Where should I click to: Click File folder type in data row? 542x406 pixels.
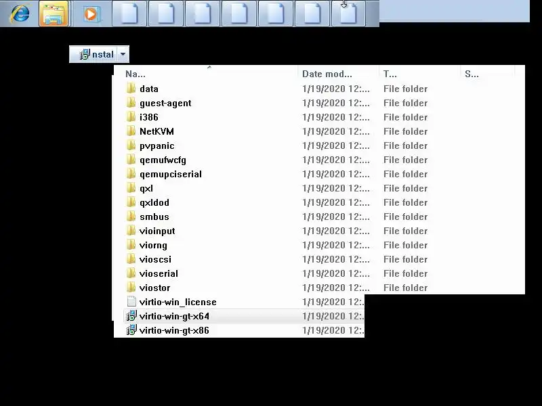405,89
